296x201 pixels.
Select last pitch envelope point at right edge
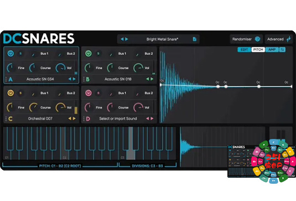[x=292, y=86]
